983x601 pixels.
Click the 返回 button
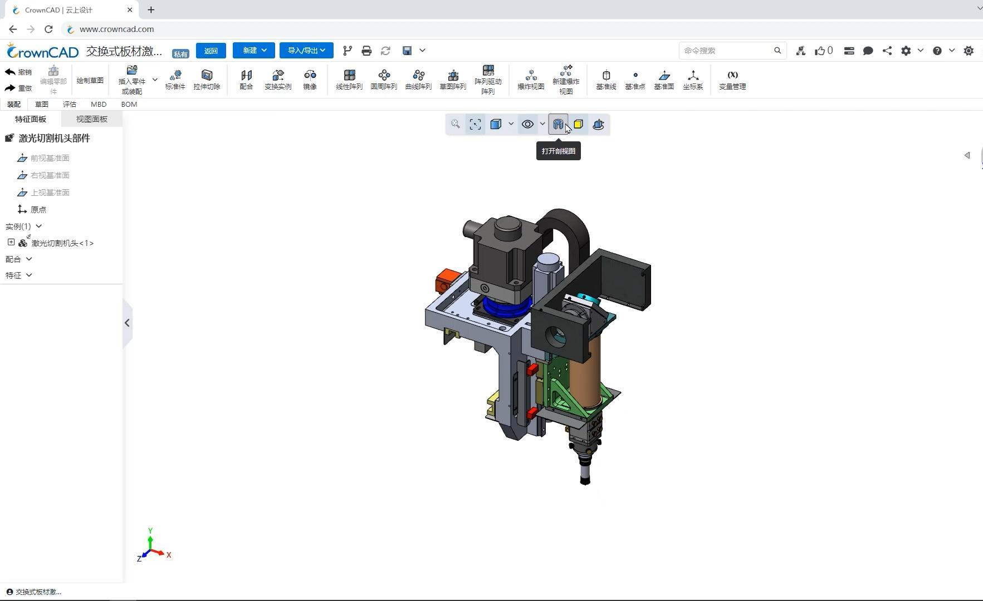[x=211, y=51]
